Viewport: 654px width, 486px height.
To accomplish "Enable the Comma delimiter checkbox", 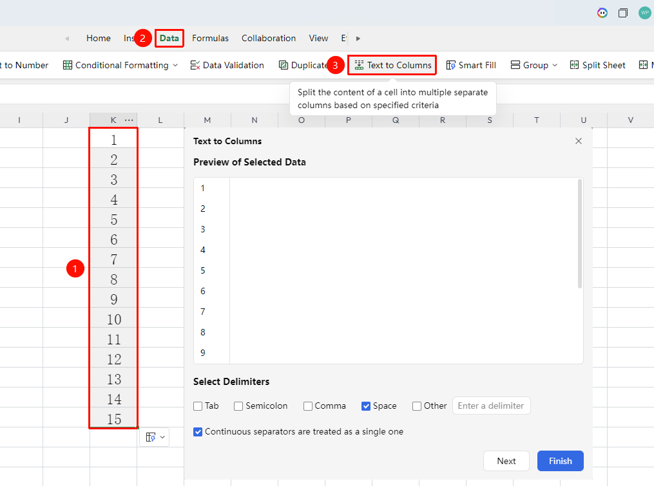I will click(308, 406).
